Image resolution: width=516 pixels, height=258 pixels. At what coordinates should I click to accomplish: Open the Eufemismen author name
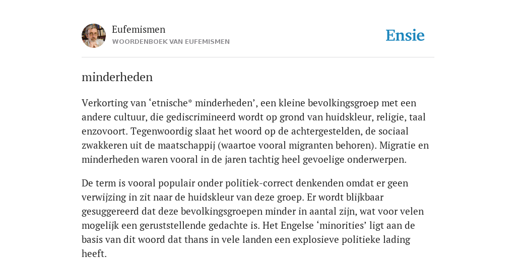(x=139, y=29)
